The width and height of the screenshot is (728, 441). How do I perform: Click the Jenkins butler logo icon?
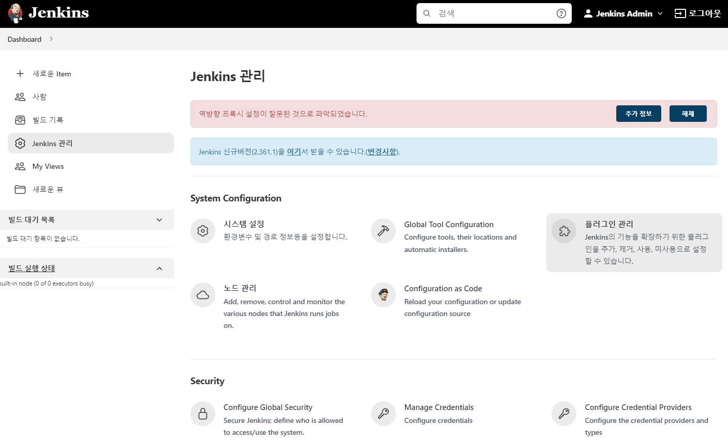tap(16, 13)
